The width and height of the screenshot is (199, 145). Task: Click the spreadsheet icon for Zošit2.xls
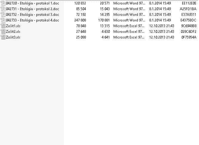tap(3, 31)
